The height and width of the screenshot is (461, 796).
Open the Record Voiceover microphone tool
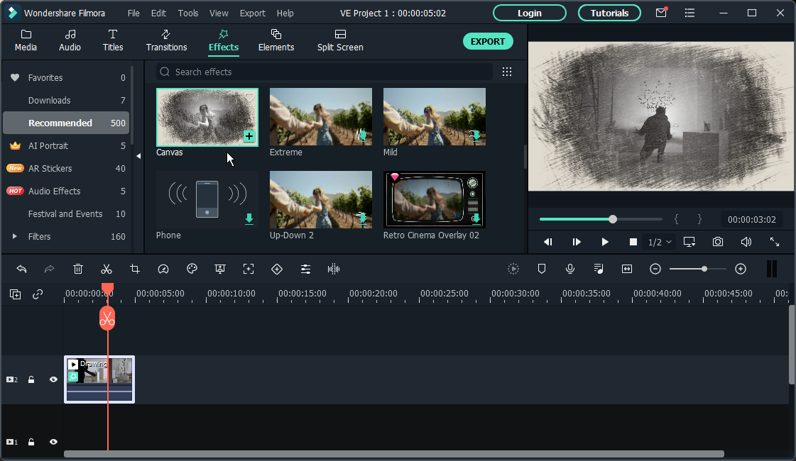(570, 269)
